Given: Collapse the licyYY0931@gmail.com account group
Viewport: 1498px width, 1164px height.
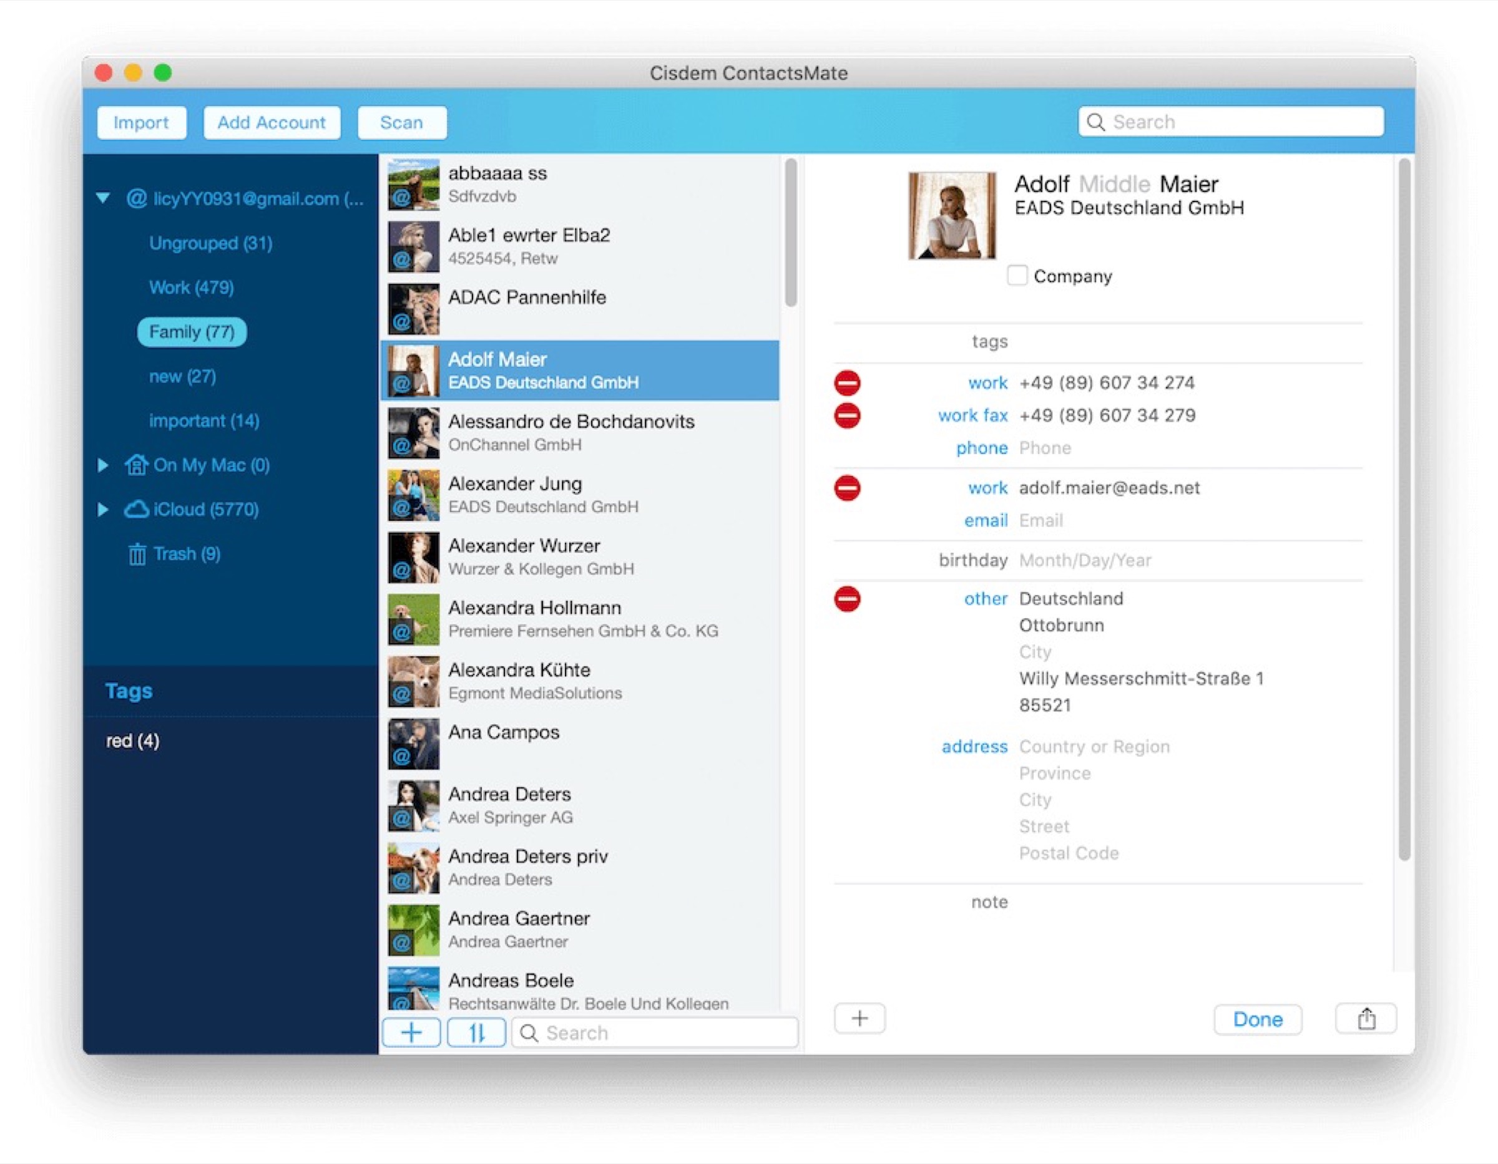Looking at the screenshot, I should [104, 199].
